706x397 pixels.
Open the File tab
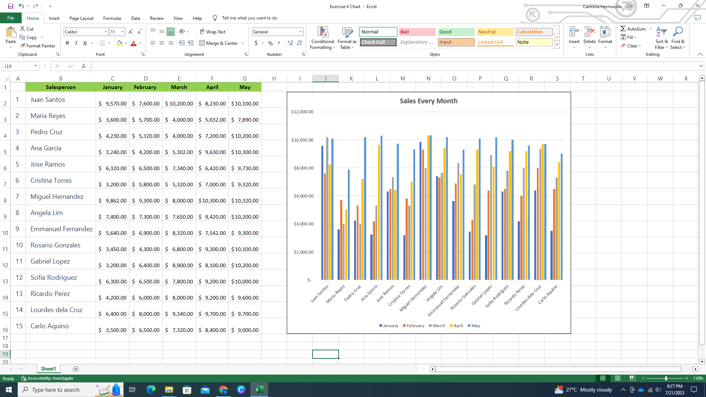click(x=11, y=18)
